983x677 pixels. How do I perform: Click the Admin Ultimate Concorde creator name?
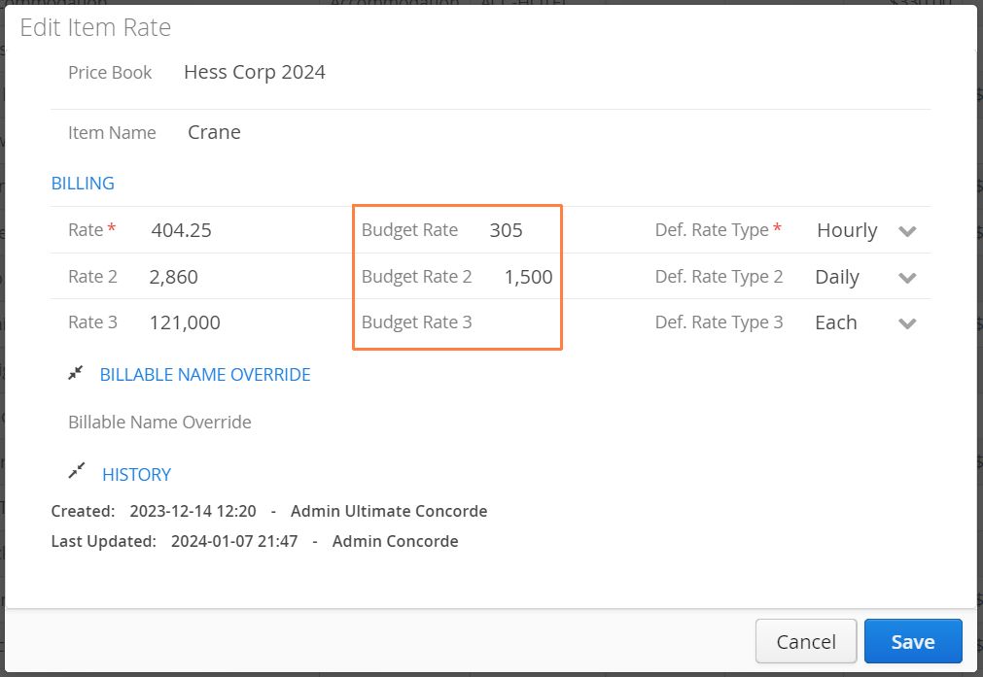tap(389, 511)
